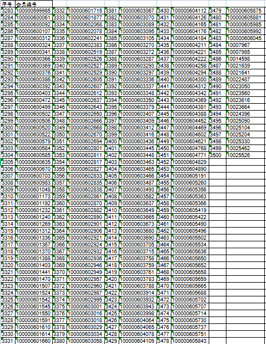Viewport: 266px width, 344px height.
Task: Click cell containing 100000605843
Action: tap(190, 341)
